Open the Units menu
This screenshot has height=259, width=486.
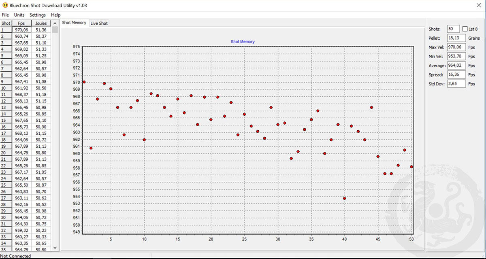click(19, 15)
